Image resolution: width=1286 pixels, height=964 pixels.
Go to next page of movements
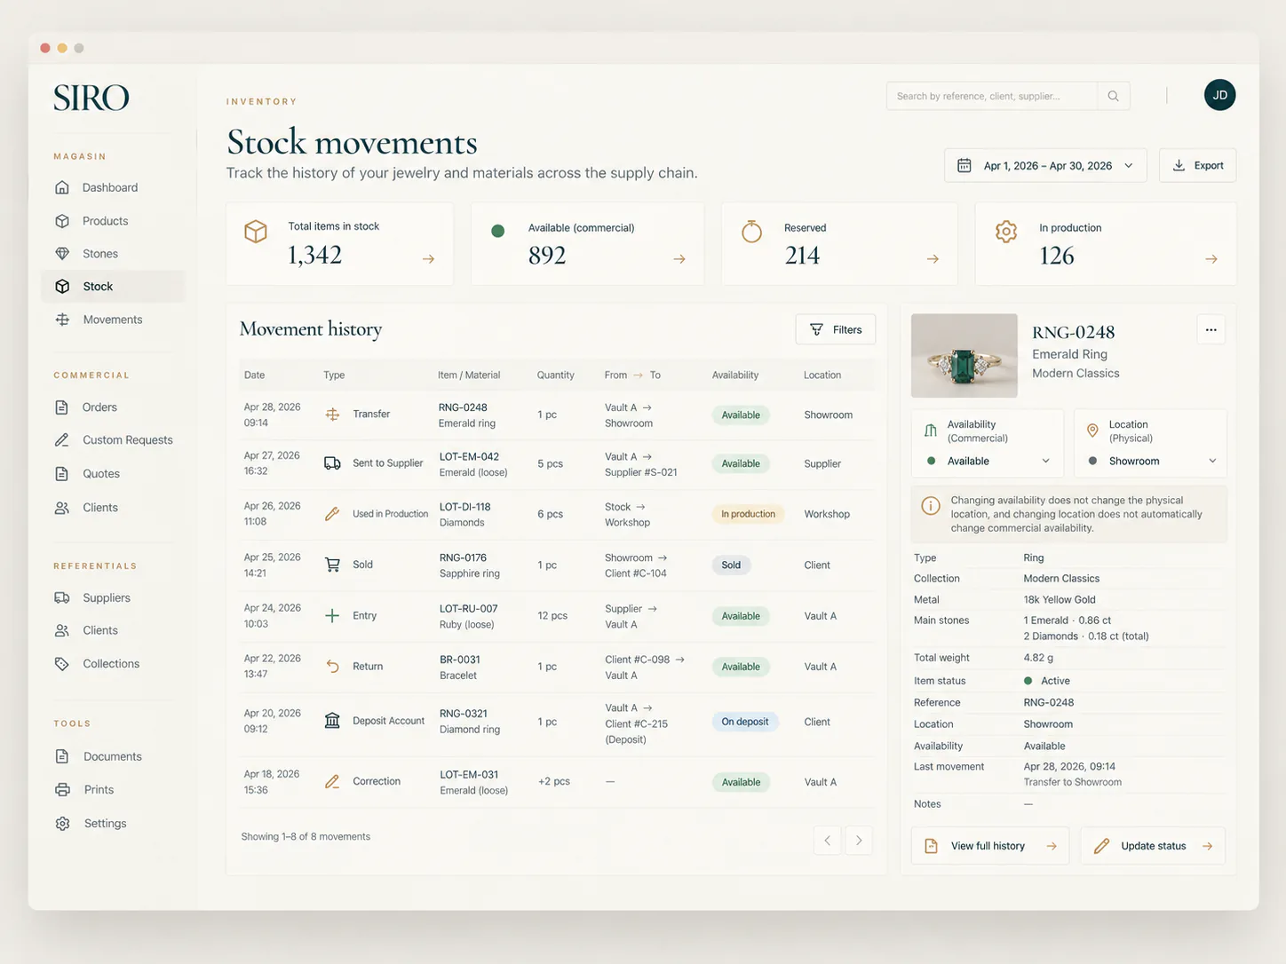[859, 841]
